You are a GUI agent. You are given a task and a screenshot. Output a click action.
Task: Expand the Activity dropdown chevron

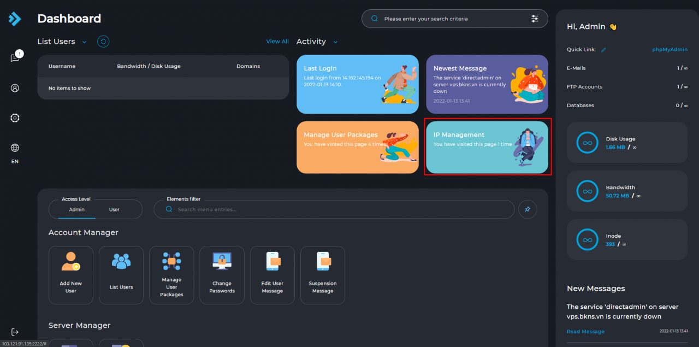tap(335, 42)
